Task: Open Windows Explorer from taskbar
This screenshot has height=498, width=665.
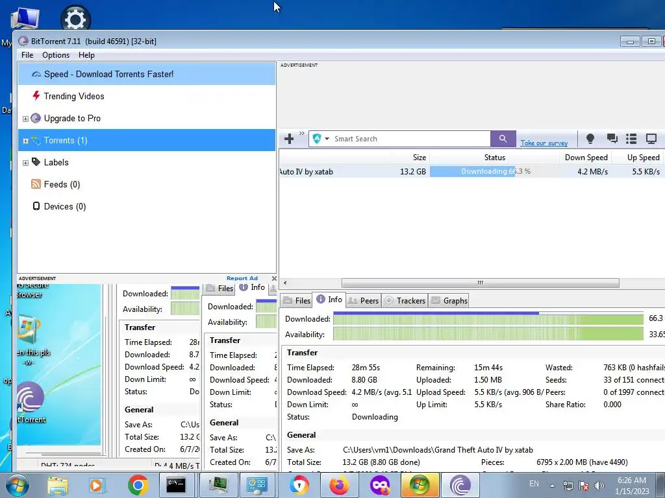Action: tap(58, 485)
